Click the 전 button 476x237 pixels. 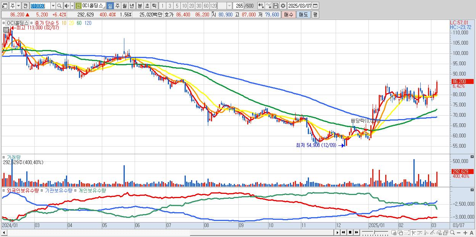[25, 6]
